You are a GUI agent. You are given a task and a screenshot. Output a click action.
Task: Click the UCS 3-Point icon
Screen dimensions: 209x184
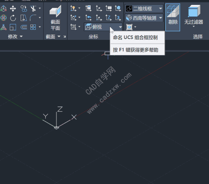[x=118, y=18]
